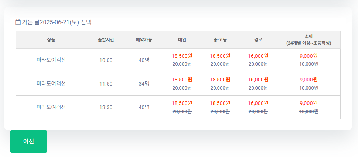Click the 40명 availability in 10:00 row

144,60
